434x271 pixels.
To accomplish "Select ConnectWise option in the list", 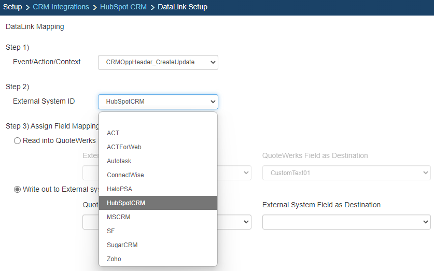I will pos(125,175).
